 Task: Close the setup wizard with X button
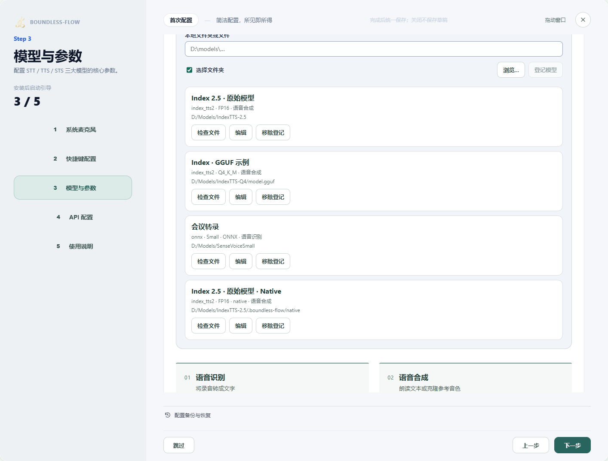(583, 20)
